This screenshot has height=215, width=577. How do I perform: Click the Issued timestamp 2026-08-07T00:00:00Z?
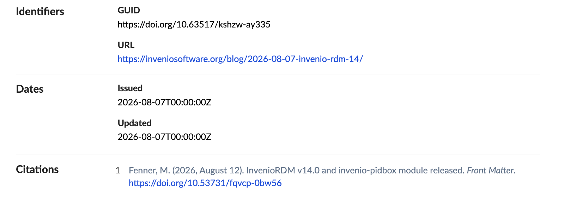164,102
